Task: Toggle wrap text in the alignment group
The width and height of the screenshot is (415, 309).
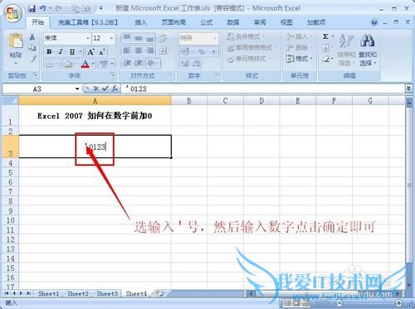Action: (163, 38)
